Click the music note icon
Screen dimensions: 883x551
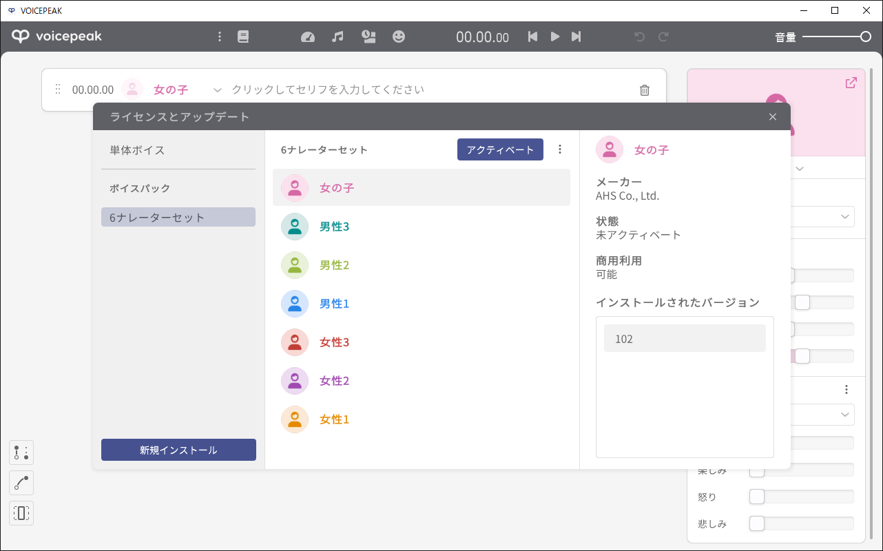337,37
